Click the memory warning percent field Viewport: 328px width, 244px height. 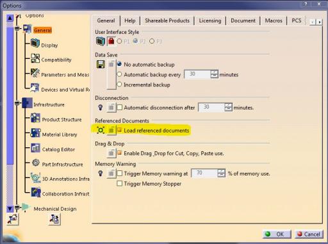tap(204, 173)
